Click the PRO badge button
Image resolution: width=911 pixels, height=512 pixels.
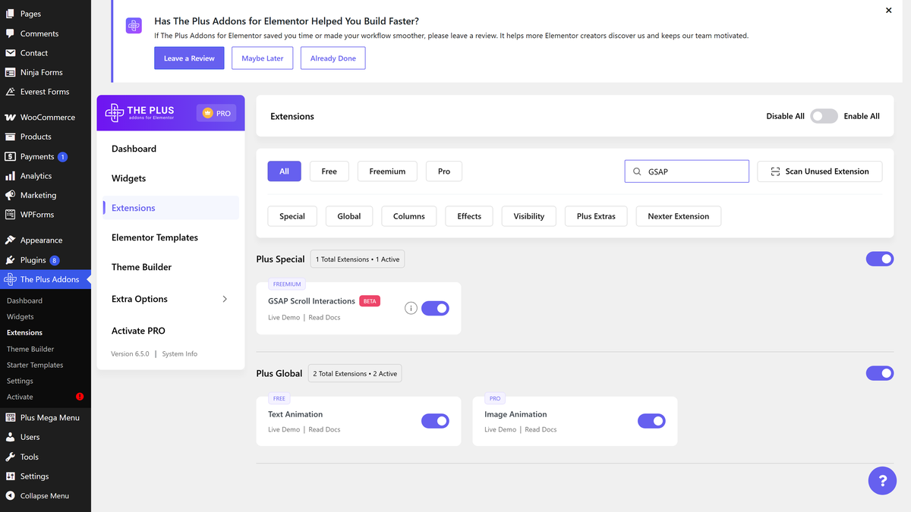pyautogui.click(x=216, y=113)
